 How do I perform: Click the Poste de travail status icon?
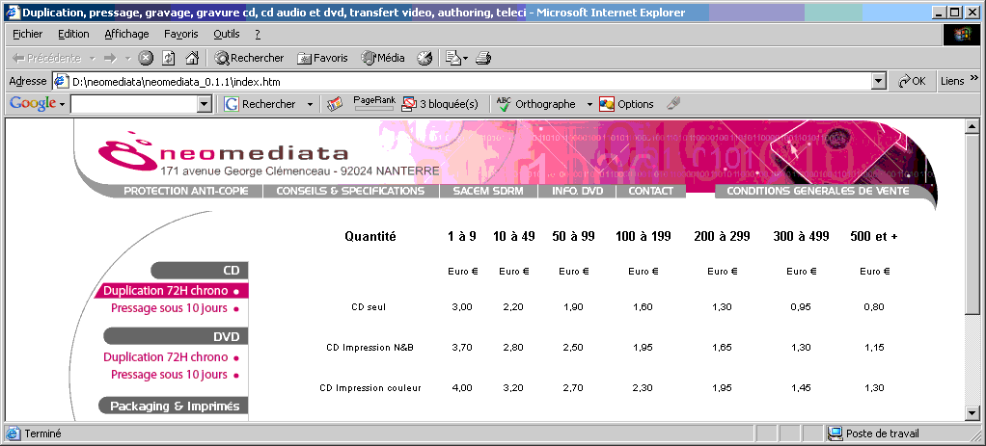point(835,433)
